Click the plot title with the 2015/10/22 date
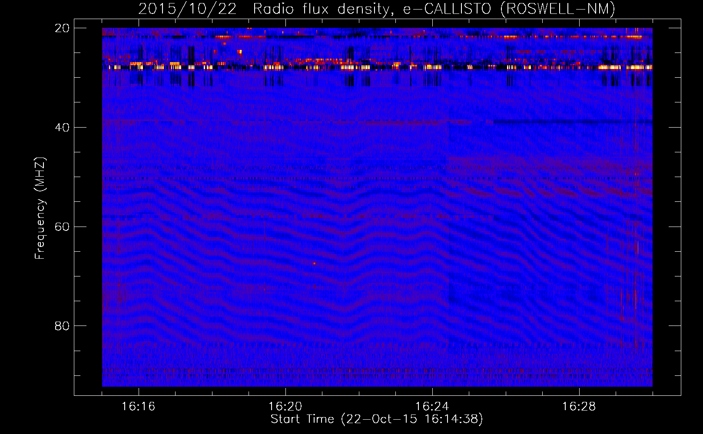The height and width of the screenshot is (434, 703). click(377, 9)
